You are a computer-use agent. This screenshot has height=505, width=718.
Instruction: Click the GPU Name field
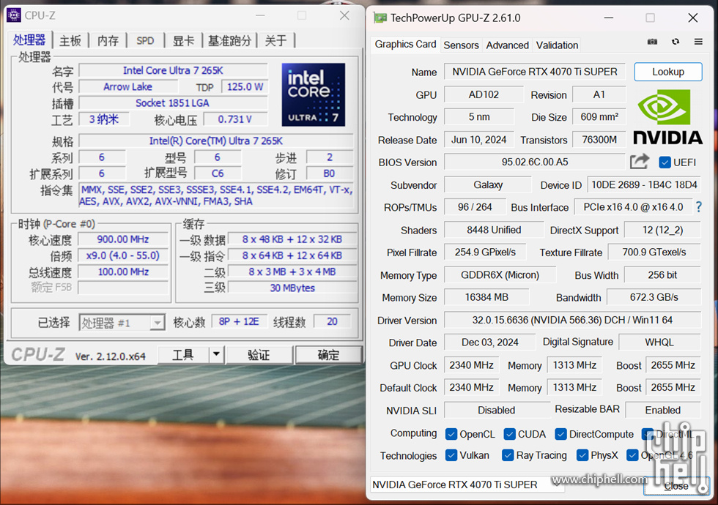[x=534, y=72]
